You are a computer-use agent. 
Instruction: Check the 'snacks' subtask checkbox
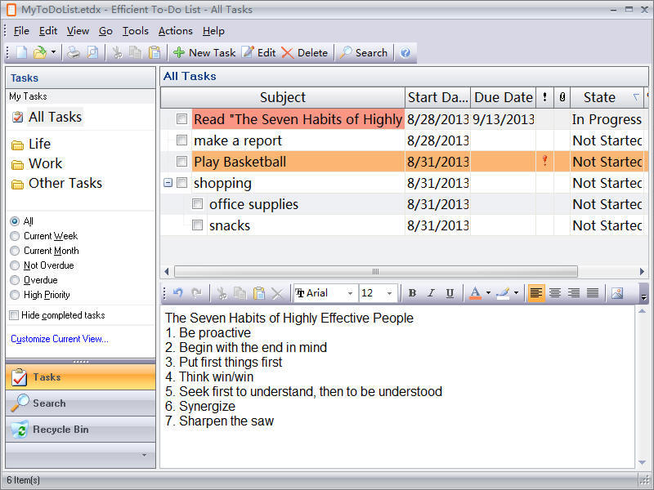[x=197, y=225]
